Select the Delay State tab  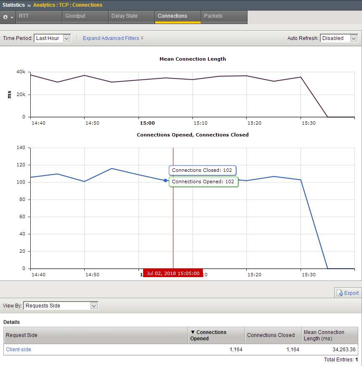(x=124, y=16)
